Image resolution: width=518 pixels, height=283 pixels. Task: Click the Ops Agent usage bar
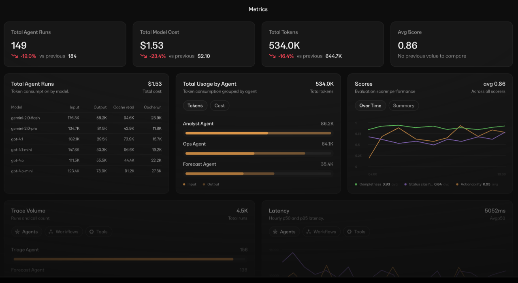[258, 153]
